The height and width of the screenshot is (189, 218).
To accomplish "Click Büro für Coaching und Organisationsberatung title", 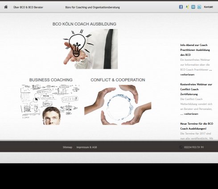I will [x=92, y=7].
